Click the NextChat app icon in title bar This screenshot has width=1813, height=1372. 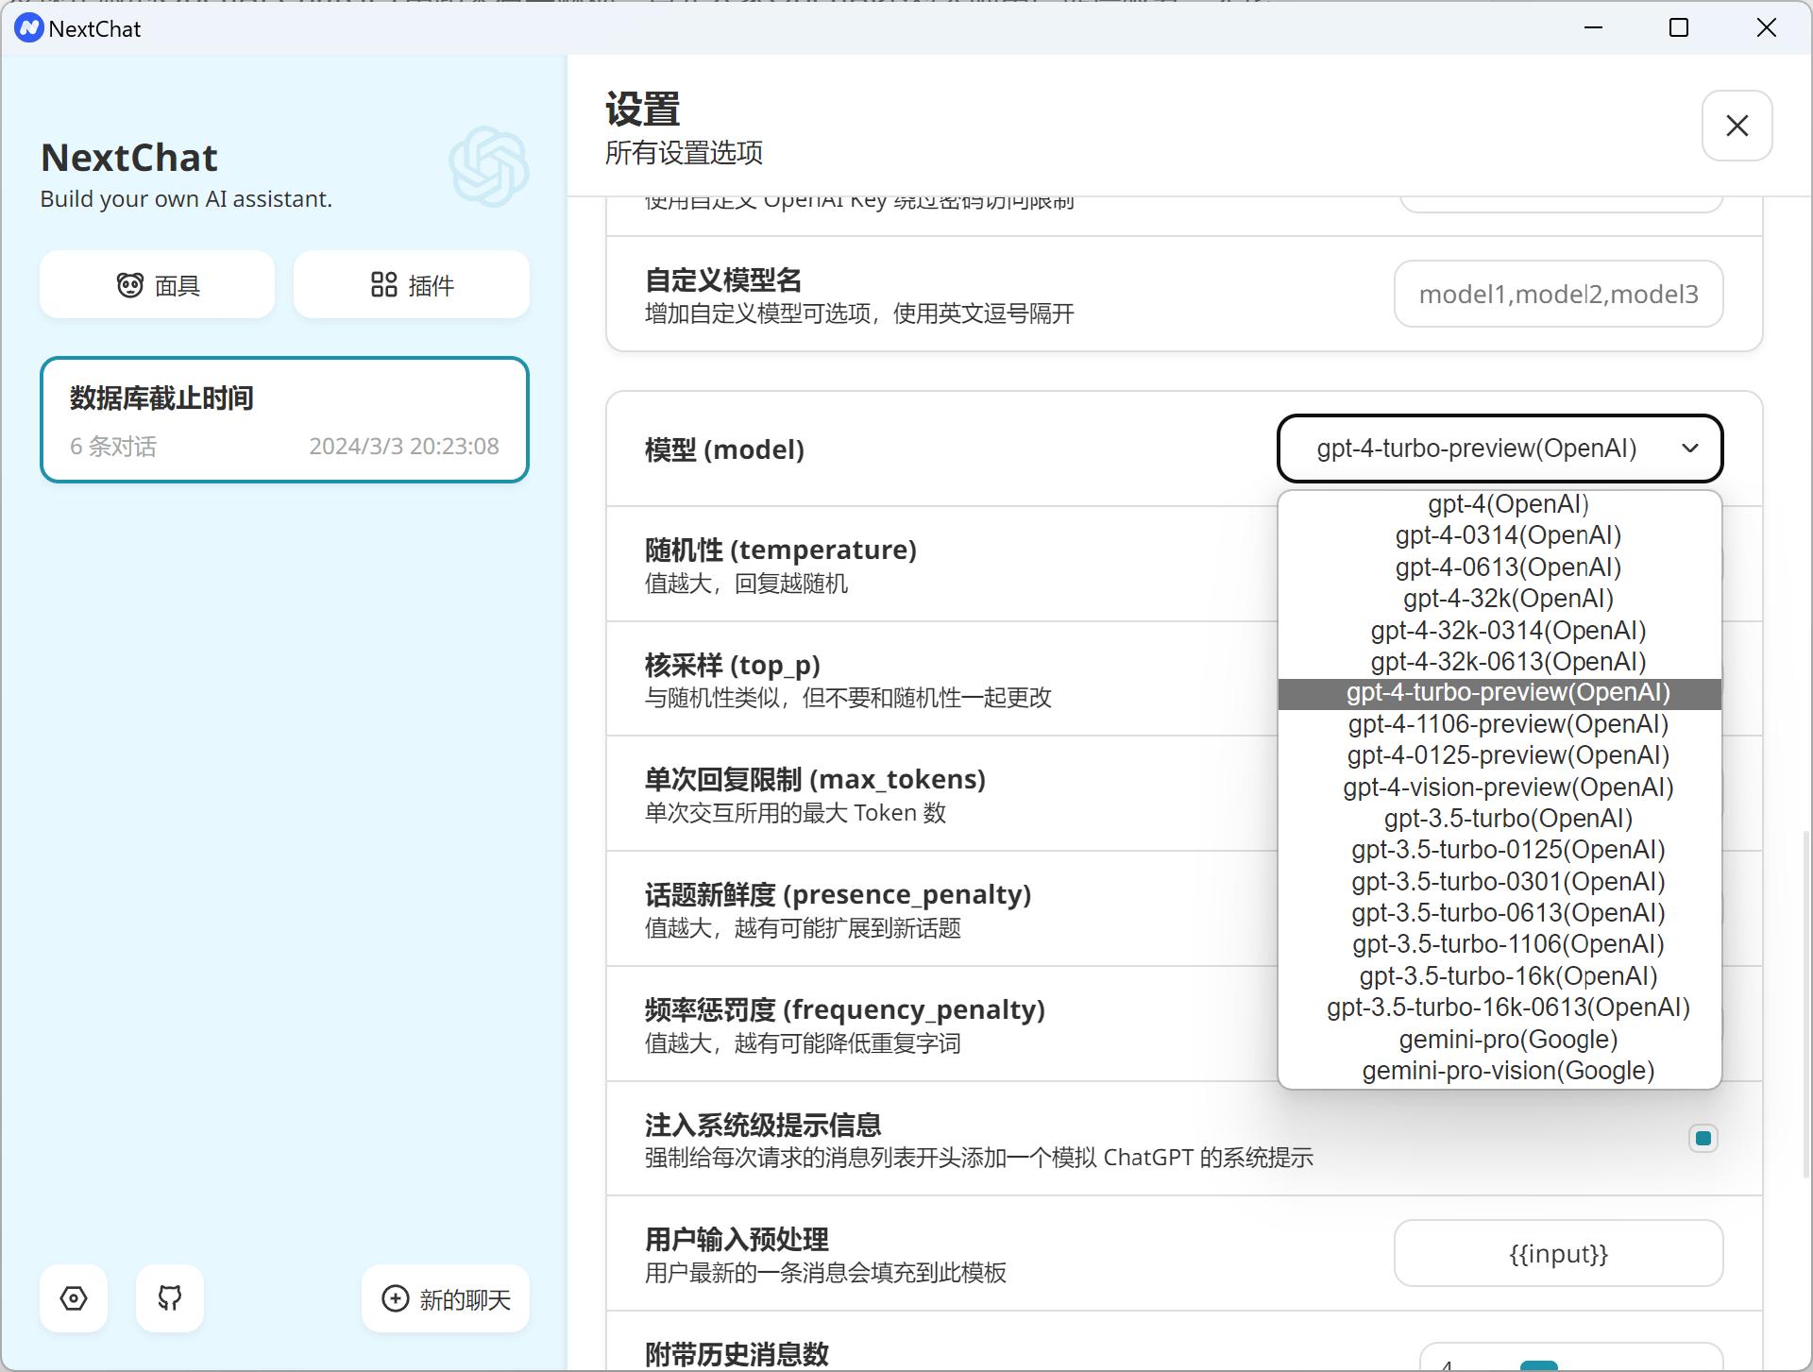click(26, 27)
